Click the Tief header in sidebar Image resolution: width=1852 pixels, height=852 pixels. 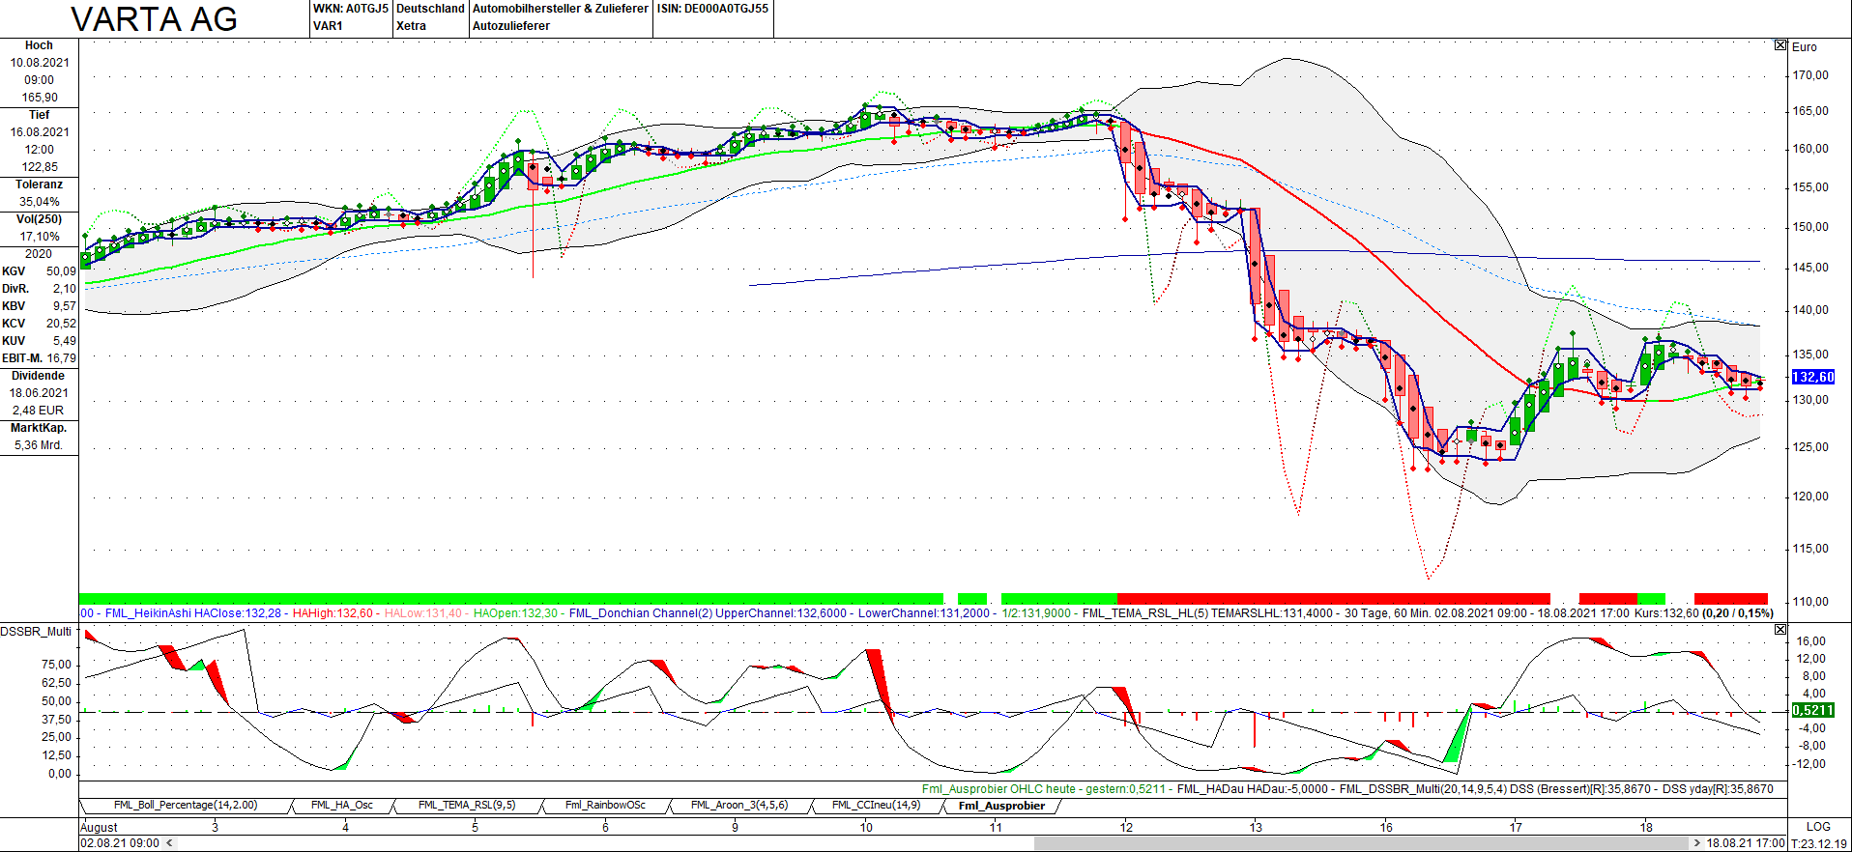click(39, 115)
